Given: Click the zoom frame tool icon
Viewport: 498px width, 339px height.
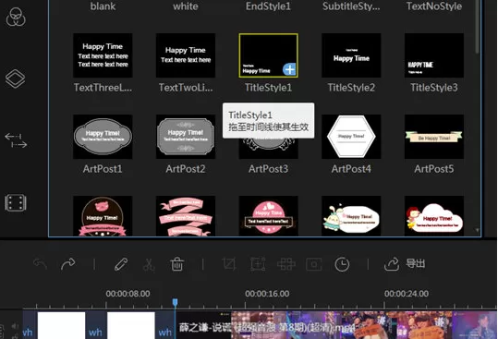Looking at the screenshot, I should point(258,264).
